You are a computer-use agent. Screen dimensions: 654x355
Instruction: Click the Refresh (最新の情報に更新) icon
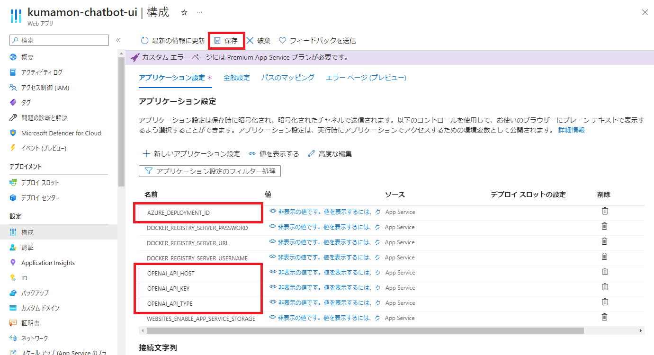[x=144, y=41]
